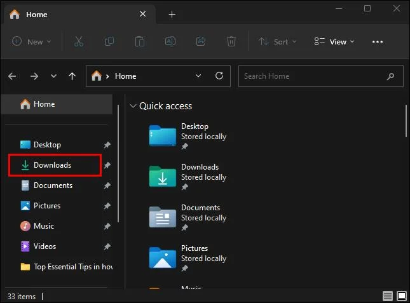Collapse the Quick access section

(x=133, y=106)
